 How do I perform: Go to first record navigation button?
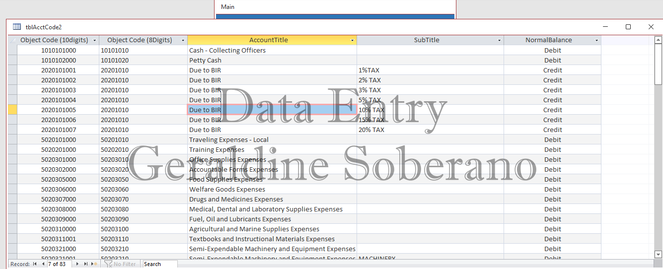point(35,264)
